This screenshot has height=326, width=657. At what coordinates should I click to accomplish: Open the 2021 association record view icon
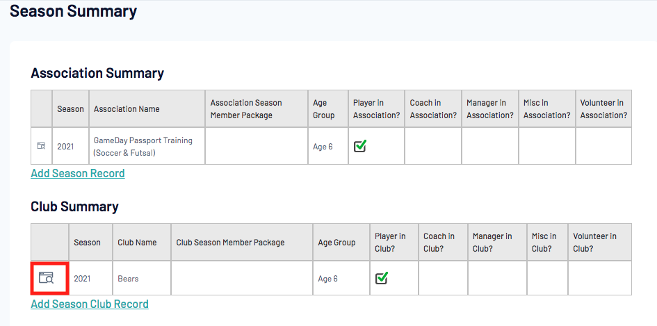click(x=41, y=146)
